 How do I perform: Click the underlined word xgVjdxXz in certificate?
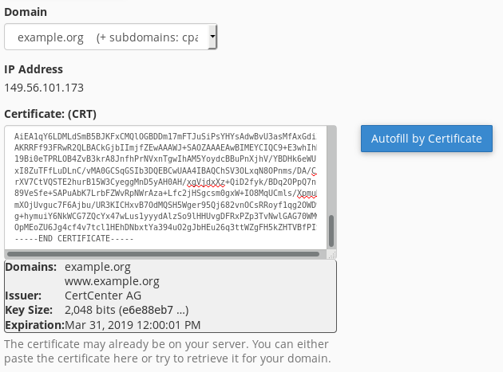coord(206,182)
